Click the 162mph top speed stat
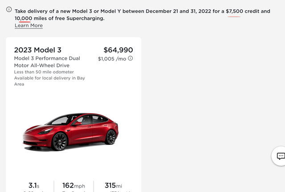This screenshot has width=285, height=192. (74, 185)
